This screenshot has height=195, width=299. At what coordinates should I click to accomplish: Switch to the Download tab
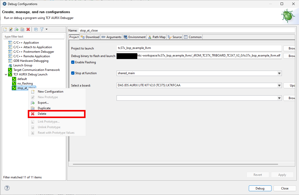coord(90,37)
